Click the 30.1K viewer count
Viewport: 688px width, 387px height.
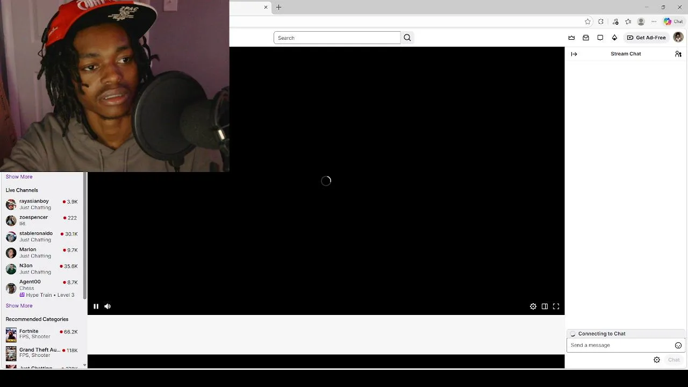tap(71, 234)
